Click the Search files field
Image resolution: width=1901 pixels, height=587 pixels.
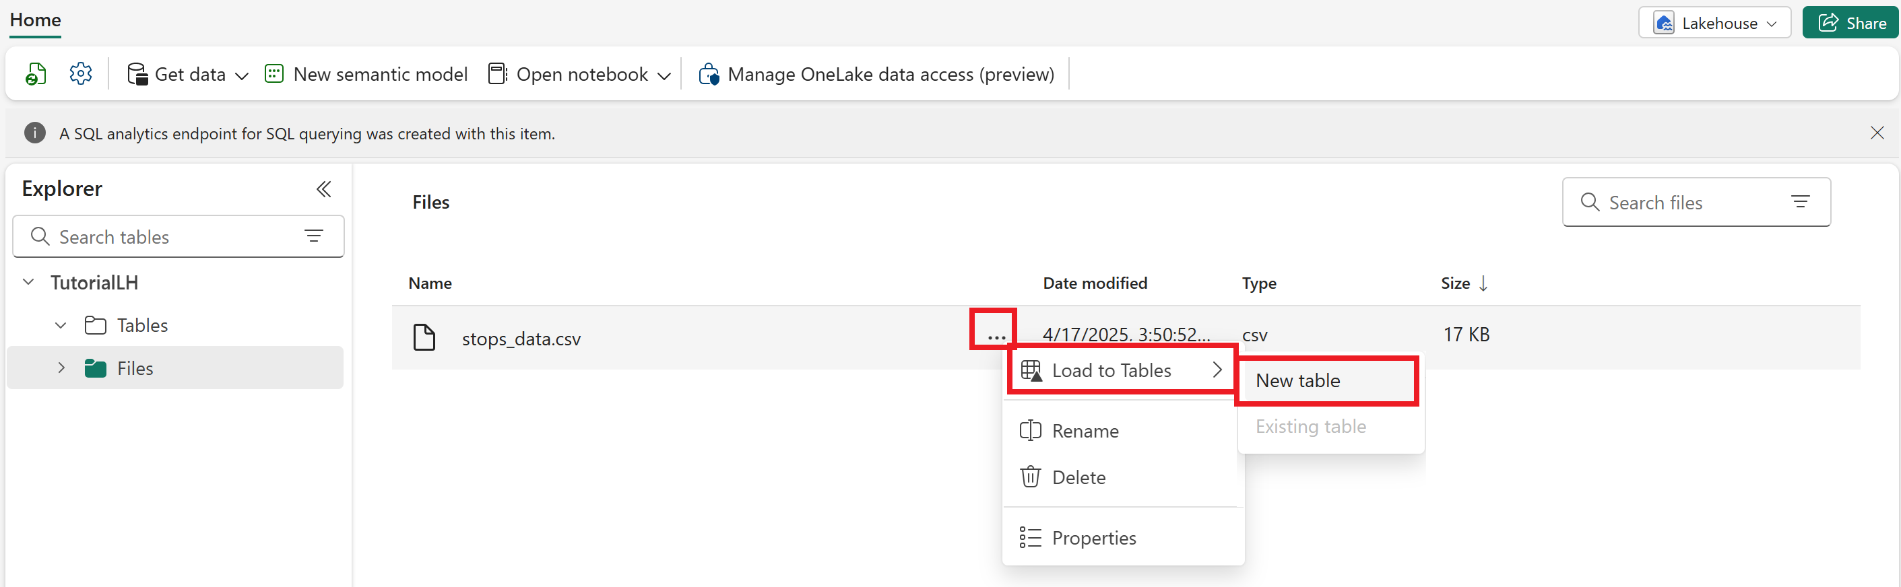click(1696, 202)
